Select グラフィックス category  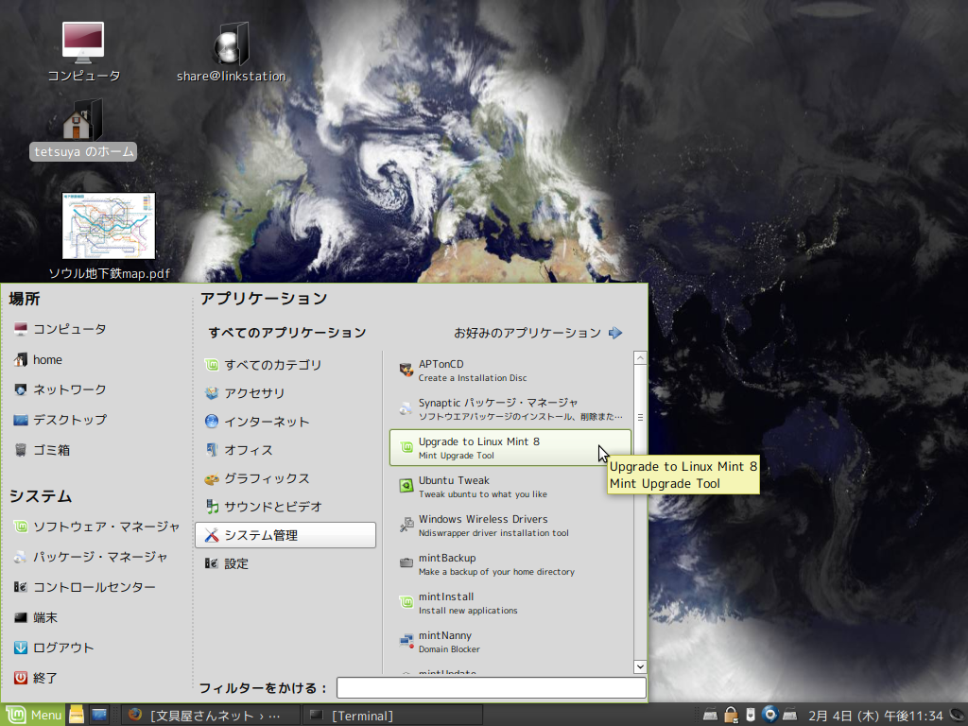coord(285,478)
